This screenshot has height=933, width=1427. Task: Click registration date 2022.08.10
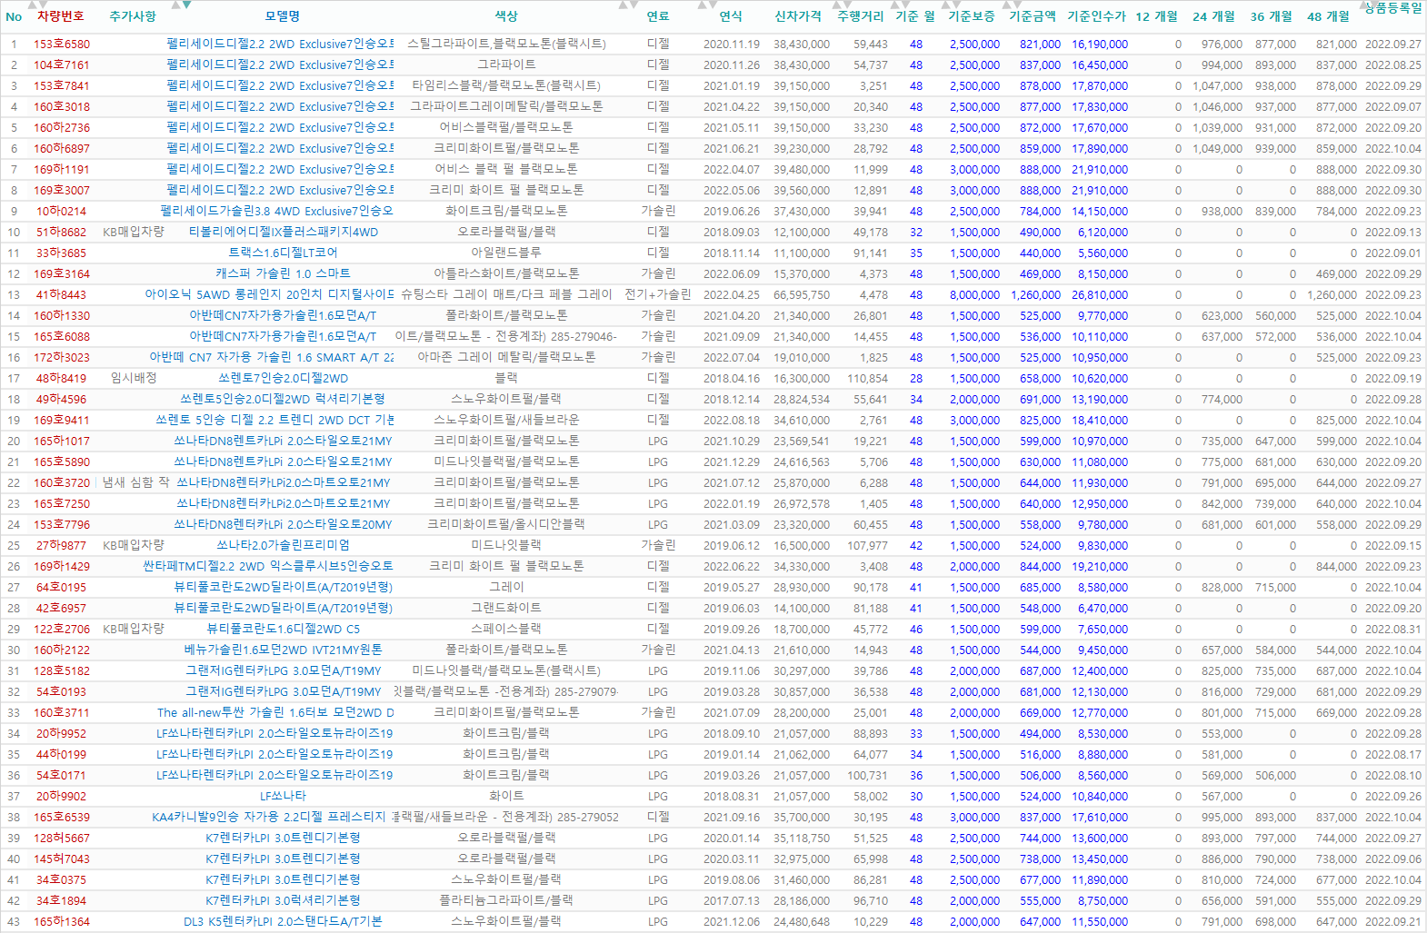(x=1393, y=775)
